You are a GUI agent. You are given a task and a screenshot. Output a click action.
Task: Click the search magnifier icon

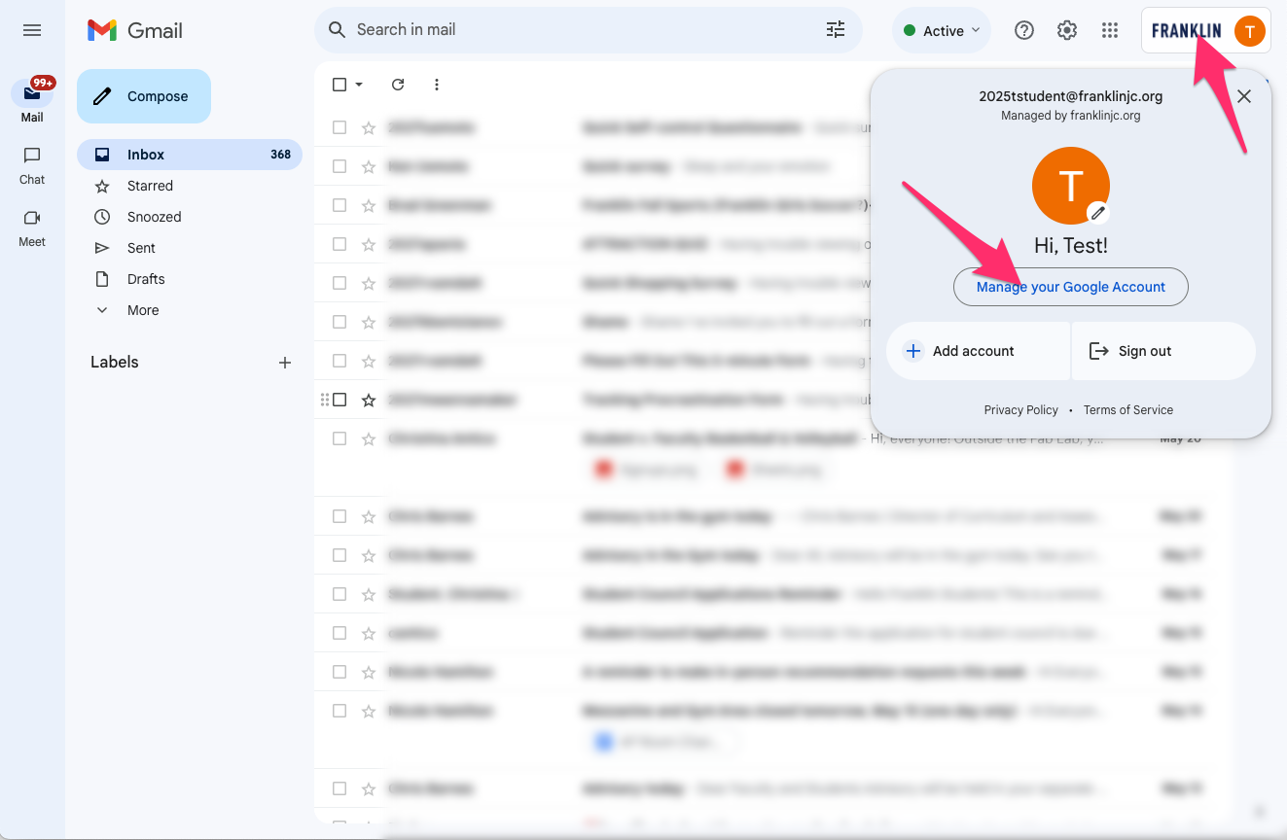pyautogui.click(x=338, y=30)
